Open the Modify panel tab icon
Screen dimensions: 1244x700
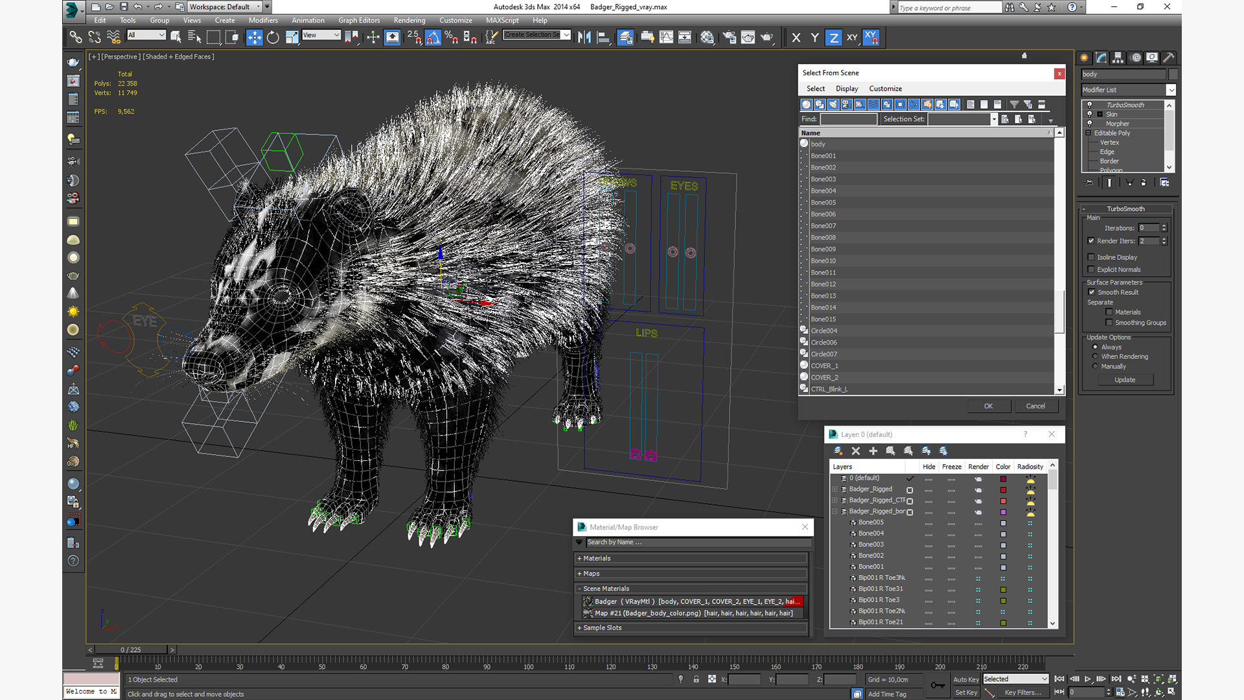tap(1101, 58)
